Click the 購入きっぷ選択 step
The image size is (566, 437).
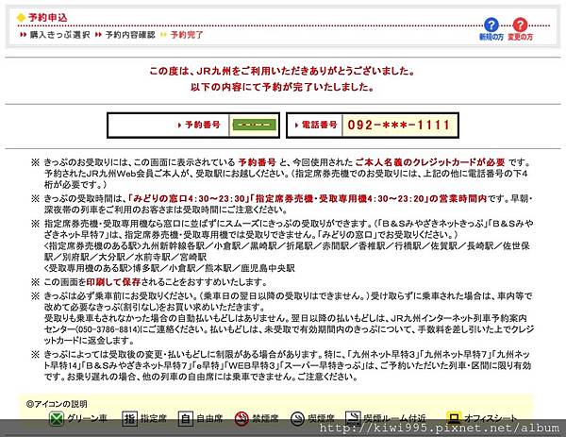59,35
